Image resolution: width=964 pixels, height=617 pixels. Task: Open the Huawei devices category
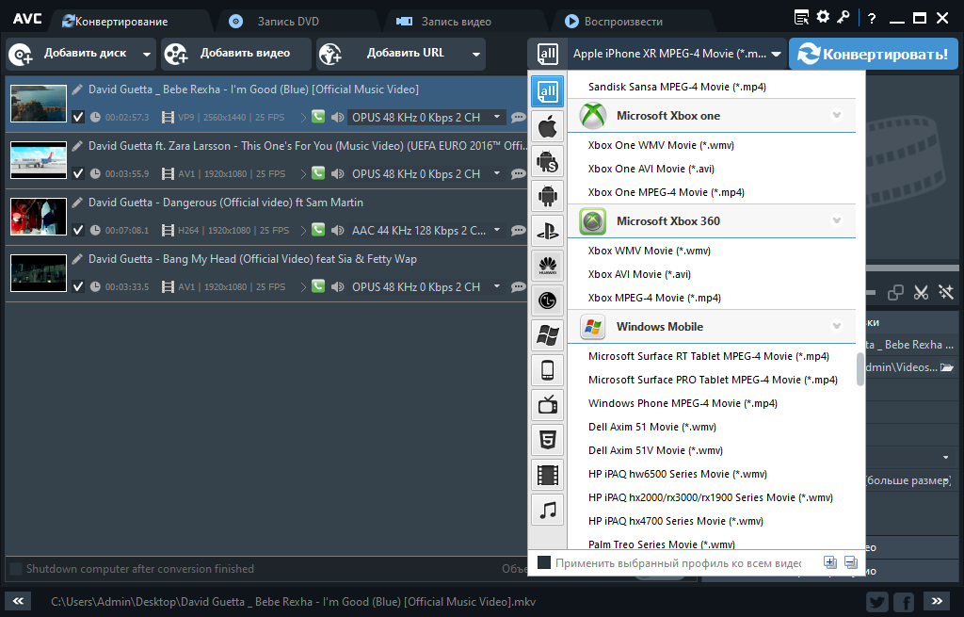547,265
